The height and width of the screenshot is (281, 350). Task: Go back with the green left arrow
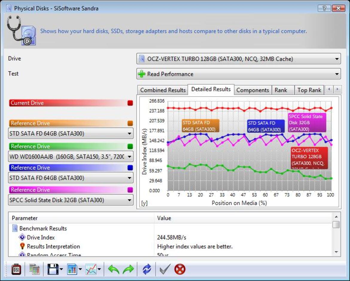pyautogui.click(x=114, y=269)
